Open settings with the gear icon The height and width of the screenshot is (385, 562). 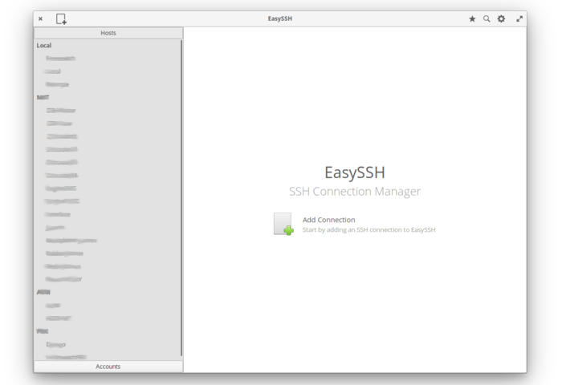[501, 19]
